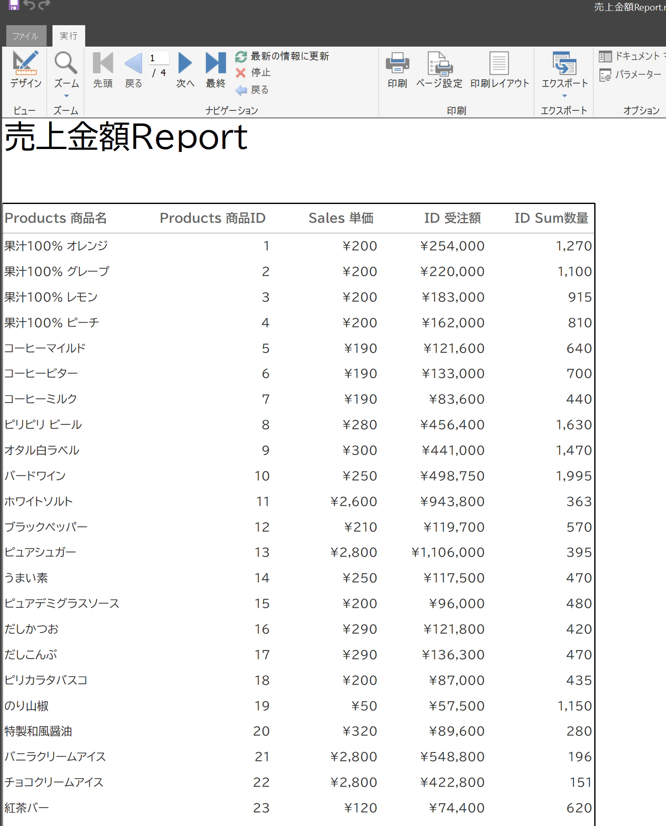Click the ズーム magnifier icon
This screenshot has height=826, width=666.
point(66,63)
